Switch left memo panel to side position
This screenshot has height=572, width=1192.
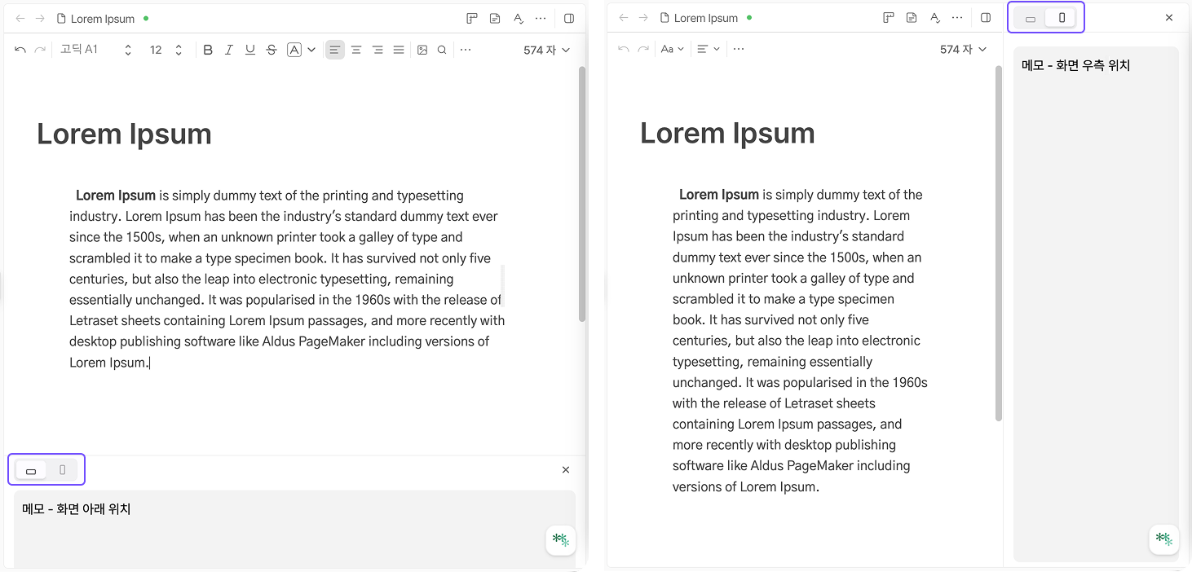tap(63, 469)
